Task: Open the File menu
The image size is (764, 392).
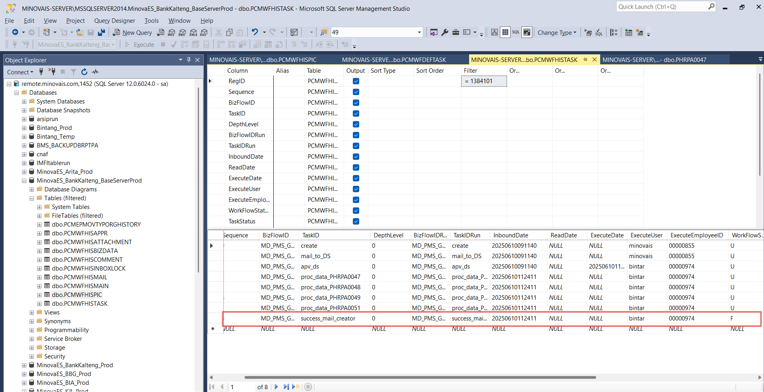Action: point(9,21)
